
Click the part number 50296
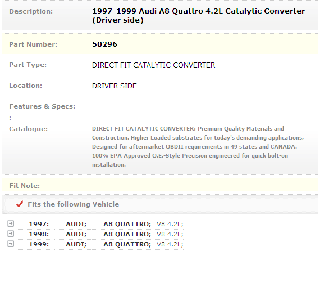[x=104, y=44]
